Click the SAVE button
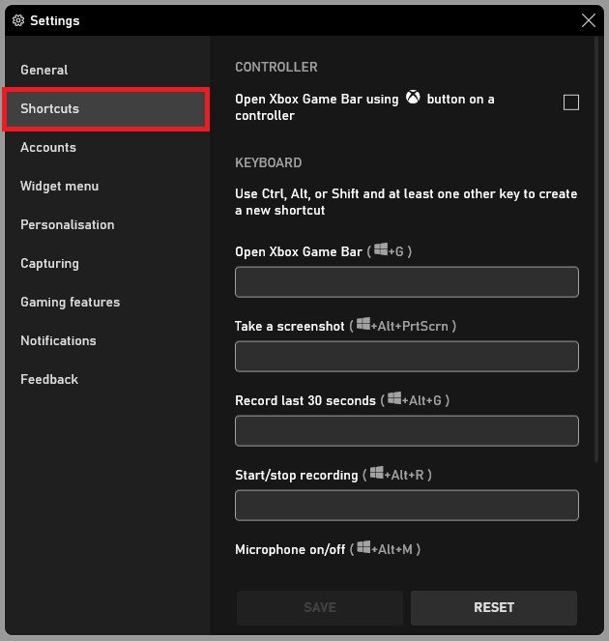The image size is (609, 641). [320, 607]
